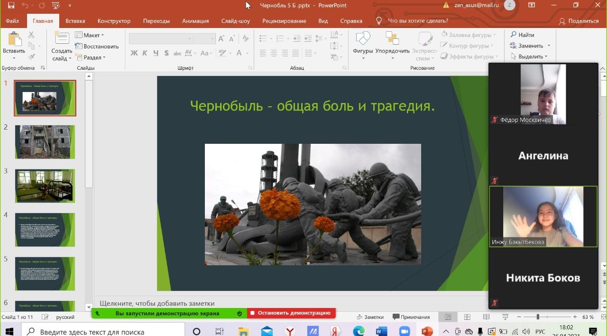Switch to the View (Вид) tab

coord(323,21)
